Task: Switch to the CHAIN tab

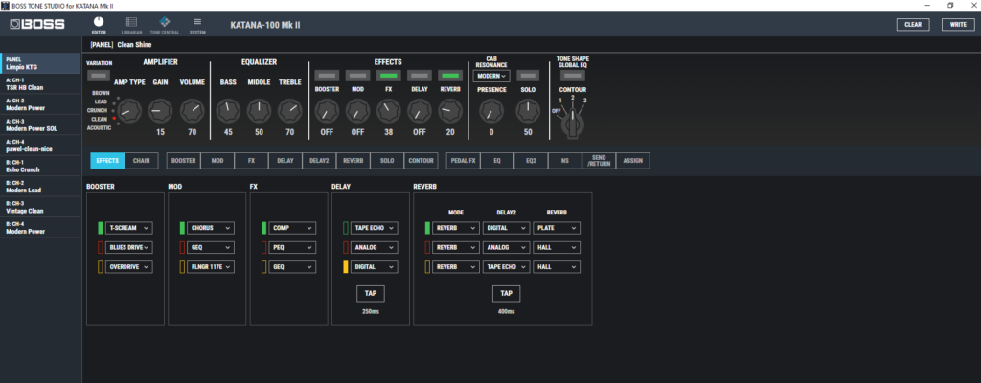Action: pos(142,161)
